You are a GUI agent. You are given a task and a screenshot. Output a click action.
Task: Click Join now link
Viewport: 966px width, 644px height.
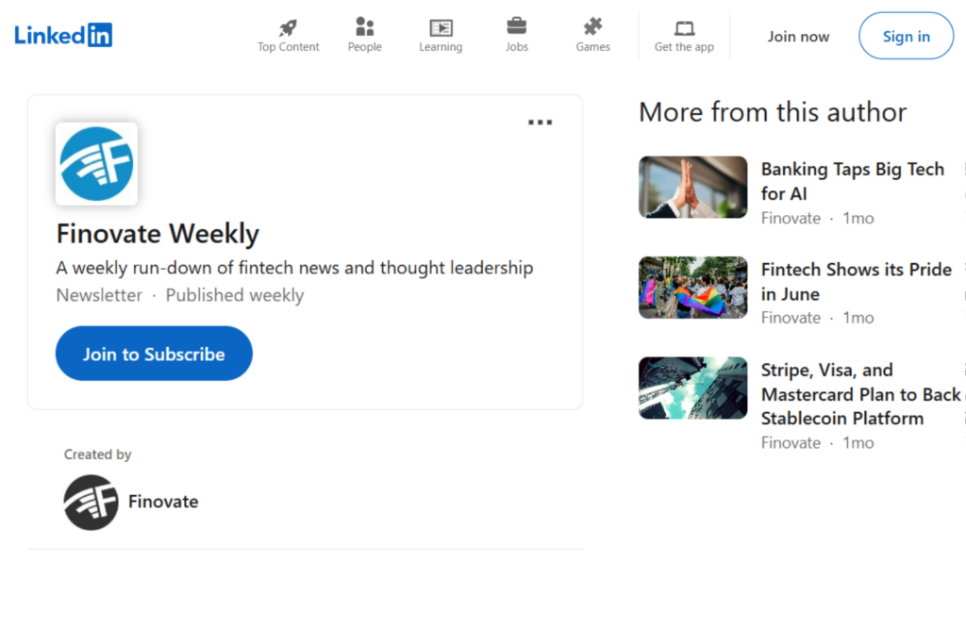[798, 37]
